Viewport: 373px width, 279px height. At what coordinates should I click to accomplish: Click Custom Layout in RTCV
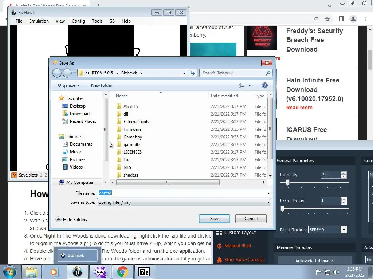point(236,232)
